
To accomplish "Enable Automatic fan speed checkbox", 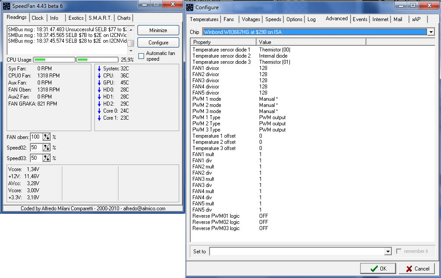I will [x=141, y=56].
